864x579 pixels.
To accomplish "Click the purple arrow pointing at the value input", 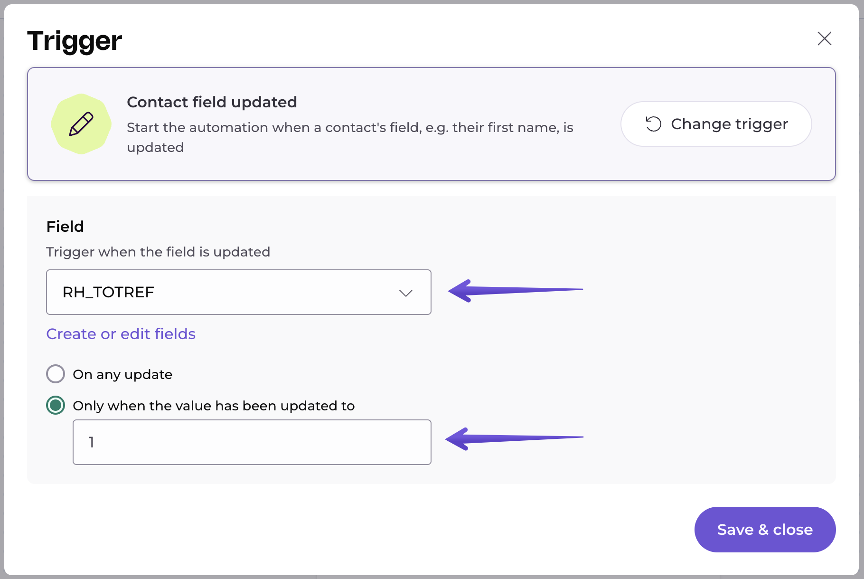I will point(513,438).
